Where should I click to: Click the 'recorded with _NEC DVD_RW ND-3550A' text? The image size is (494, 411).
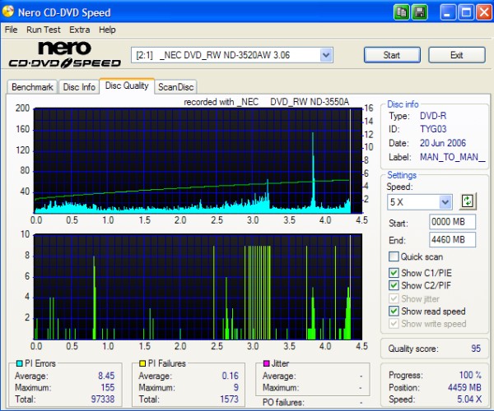266,102
